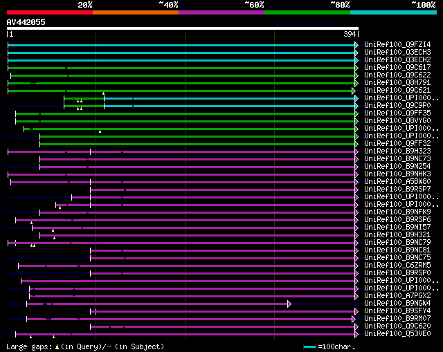Click the orange ~40% identity legend segment
The height and width of the screenshot is (352, 443).
(136, 12)
